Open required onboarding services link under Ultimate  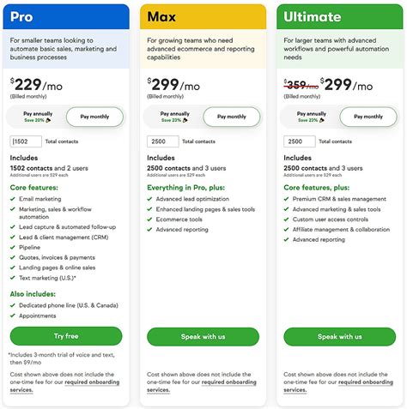pyautogui.click(x=338, y=386)
